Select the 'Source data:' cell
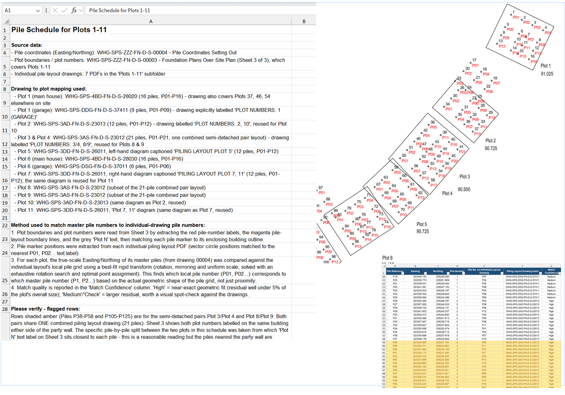Viewport: 565px width, 395px height. [x=150, y=45]
